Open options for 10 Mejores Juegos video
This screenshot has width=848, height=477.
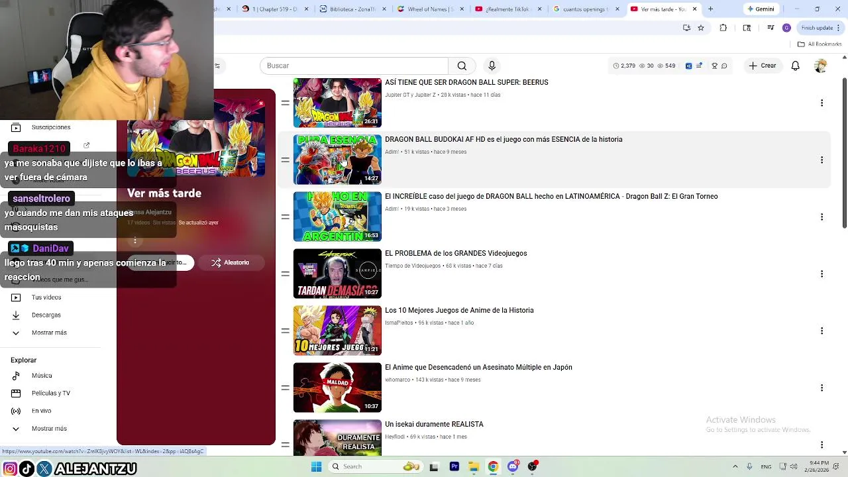[x=821, y=331]
